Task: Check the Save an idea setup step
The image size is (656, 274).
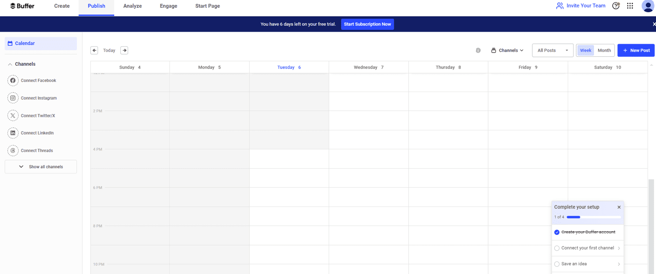Action: click(x=557, y=264)
